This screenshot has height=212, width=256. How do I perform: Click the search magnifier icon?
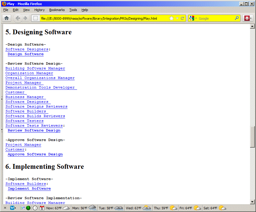tap(237, 18)
